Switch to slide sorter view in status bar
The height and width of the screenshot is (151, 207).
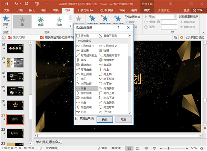point(138,148)
